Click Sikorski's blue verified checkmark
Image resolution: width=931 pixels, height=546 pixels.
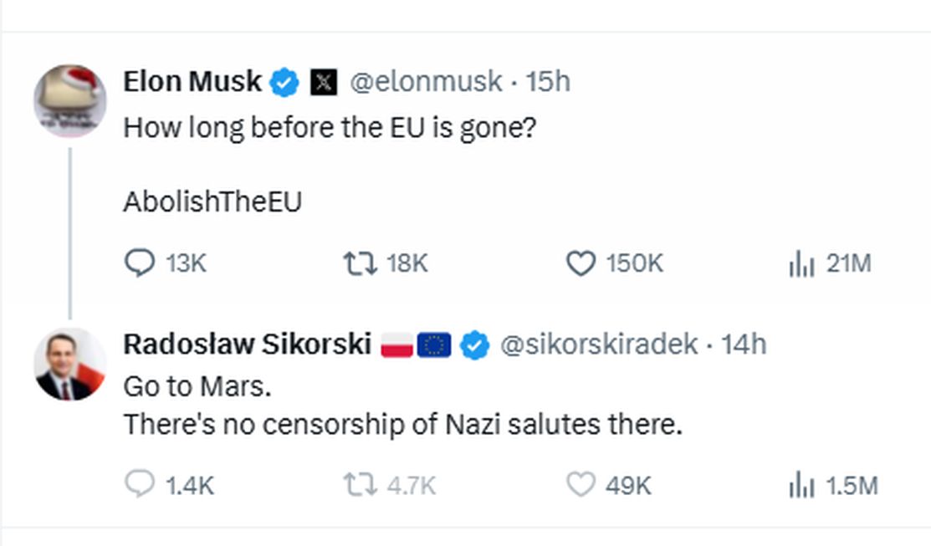pos(473,344)
